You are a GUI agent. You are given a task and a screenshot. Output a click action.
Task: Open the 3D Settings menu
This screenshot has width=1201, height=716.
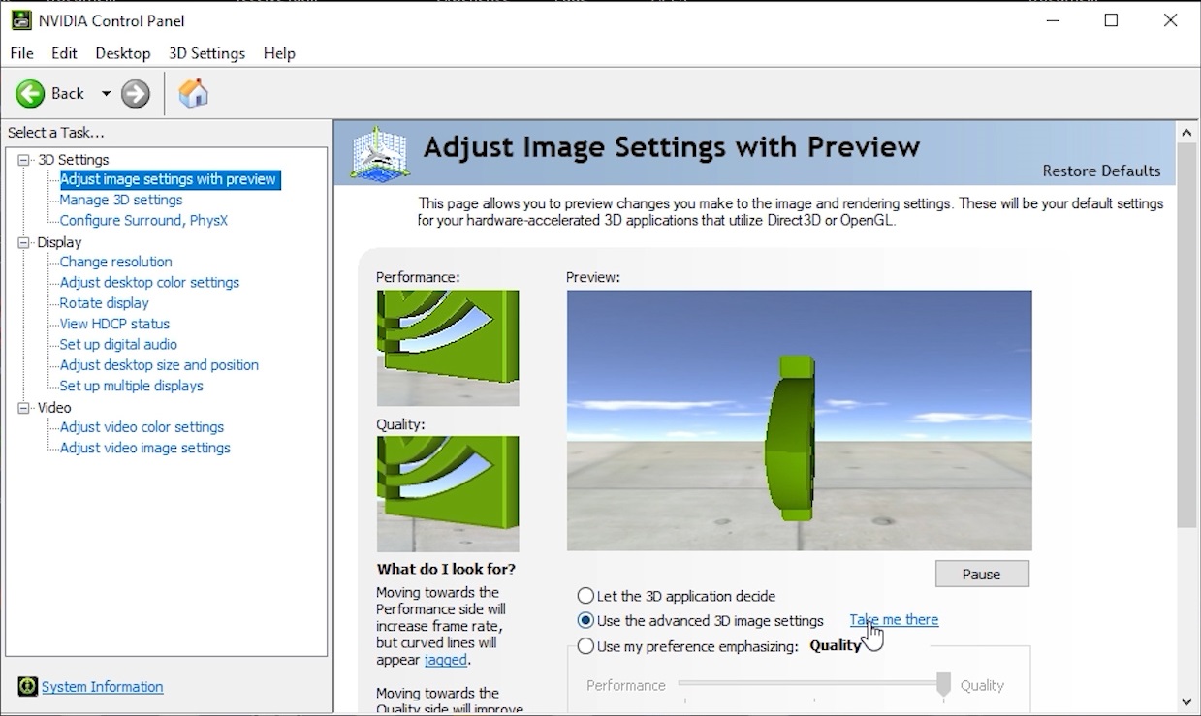[206, 53]
